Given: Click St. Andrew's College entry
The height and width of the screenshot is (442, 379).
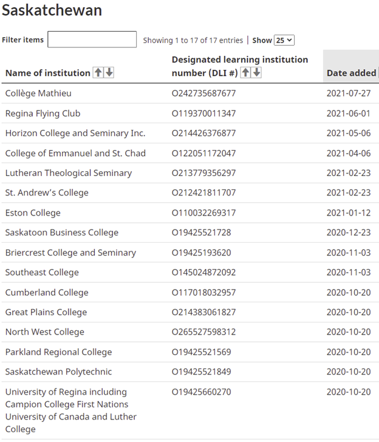Looking at the screenshot, I should tap(47, 192).
